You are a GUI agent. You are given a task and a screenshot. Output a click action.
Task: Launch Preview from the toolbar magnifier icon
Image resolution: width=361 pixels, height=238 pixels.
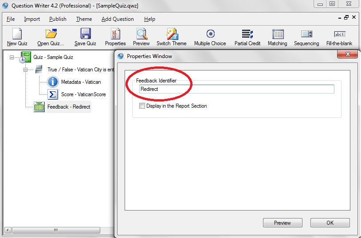[141, 34]
